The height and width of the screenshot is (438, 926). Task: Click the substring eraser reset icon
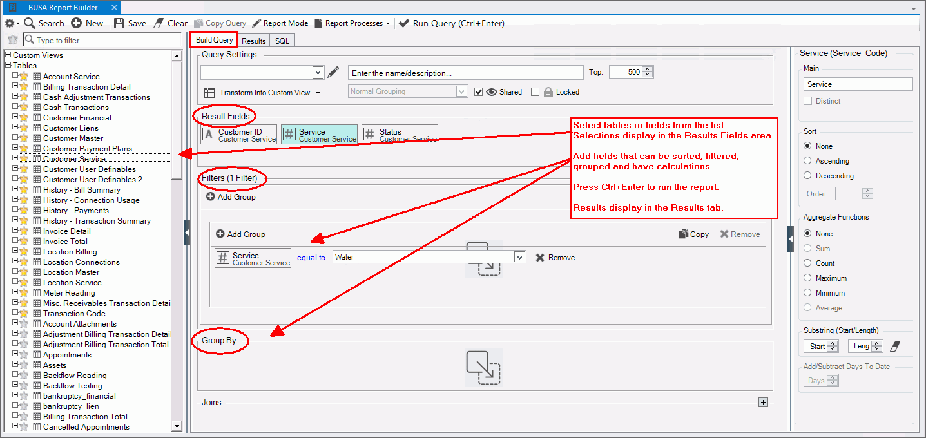click(x=894, y=347)
